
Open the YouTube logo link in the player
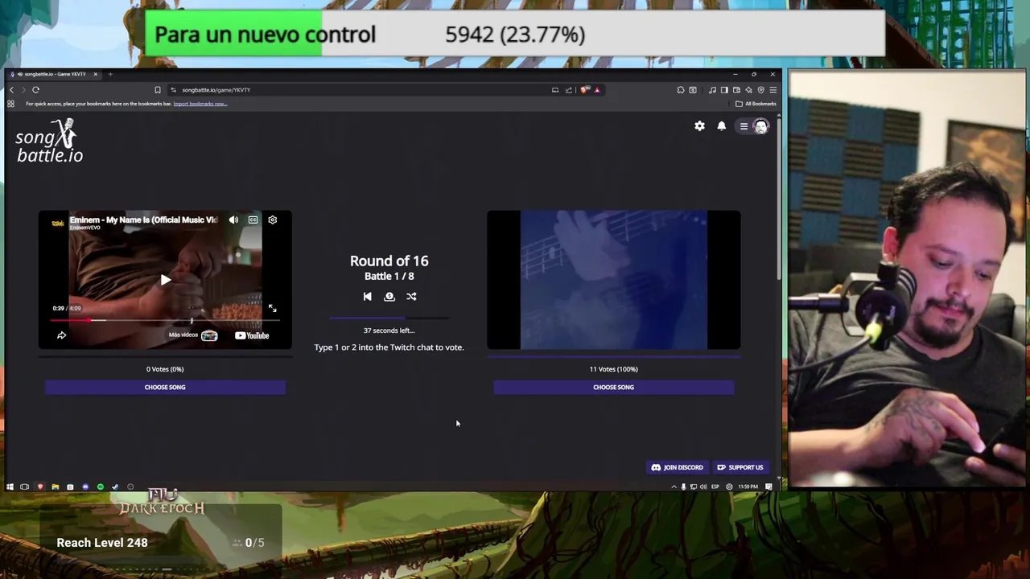(x=252, y=335)
